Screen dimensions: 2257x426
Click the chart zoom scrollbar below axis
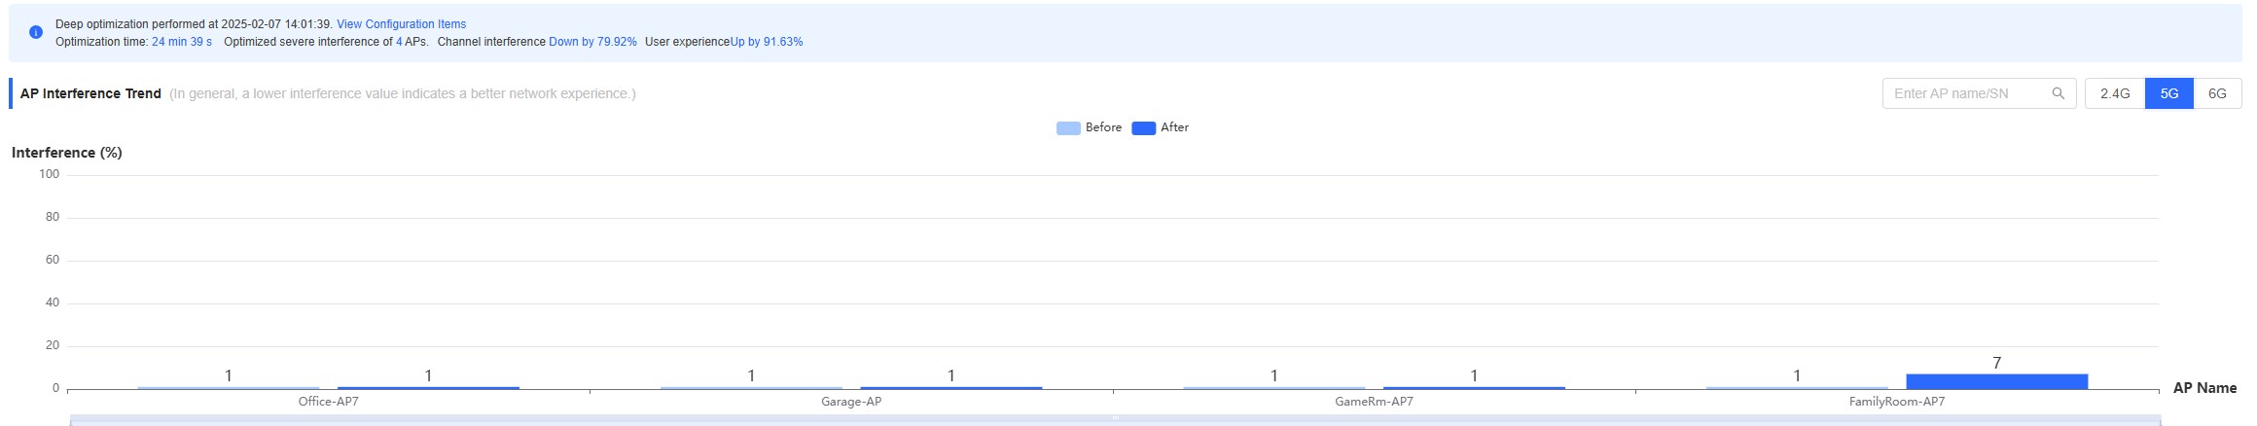pyautogui.click(x=1115, y=420)
